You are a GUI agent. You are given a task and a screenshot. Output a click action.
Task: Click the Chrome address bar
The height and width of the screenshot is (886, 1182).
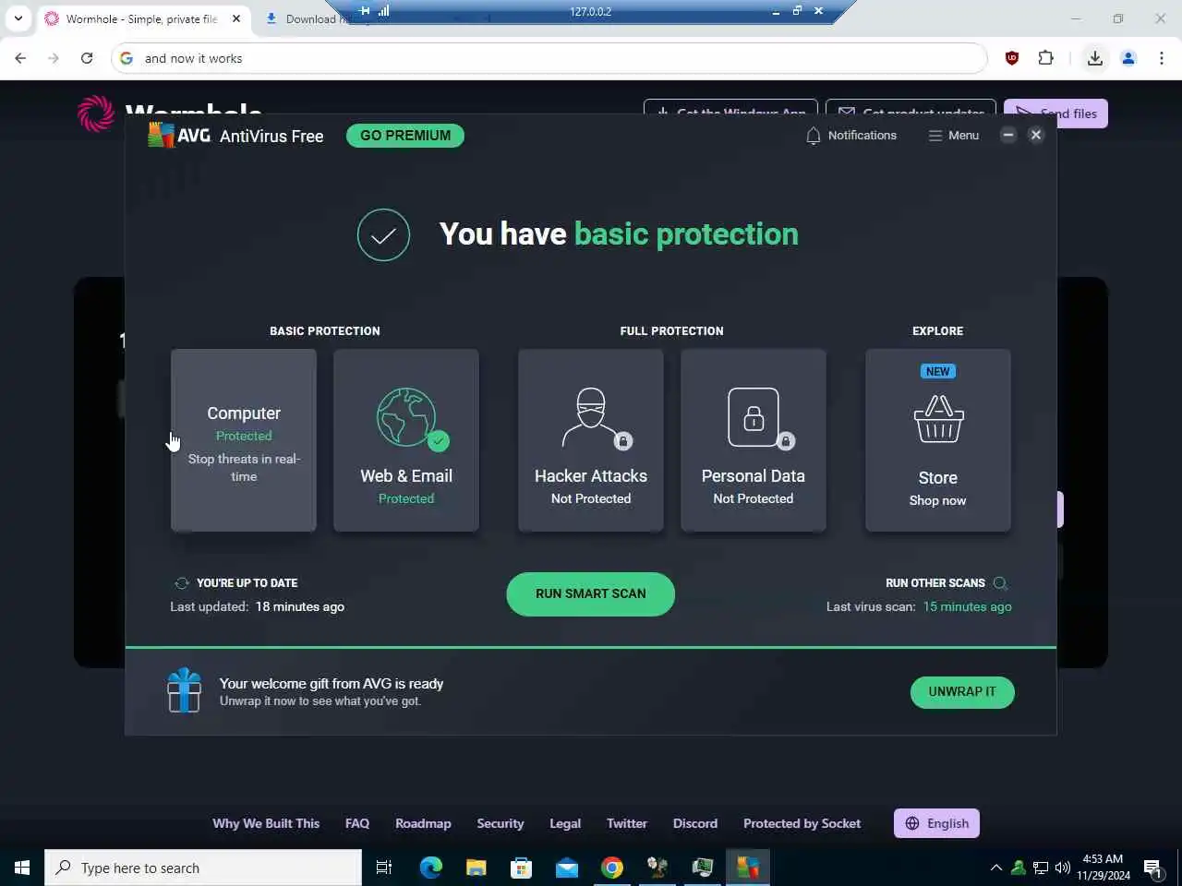point(549,58)
